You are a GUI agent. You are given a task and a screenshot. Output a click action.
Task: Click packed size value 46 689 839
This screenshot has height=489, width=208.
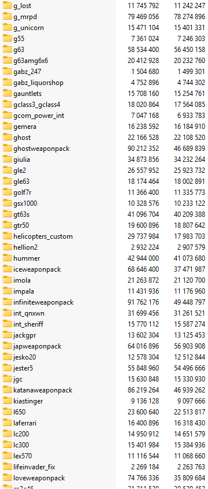[190, 148]
